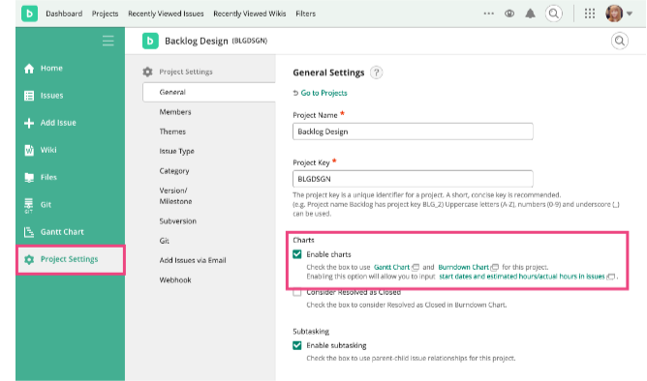This screenshot has width=647, height=381.
Task: Toggle Enable subtasking checkbox
Action: coord(297,345)
